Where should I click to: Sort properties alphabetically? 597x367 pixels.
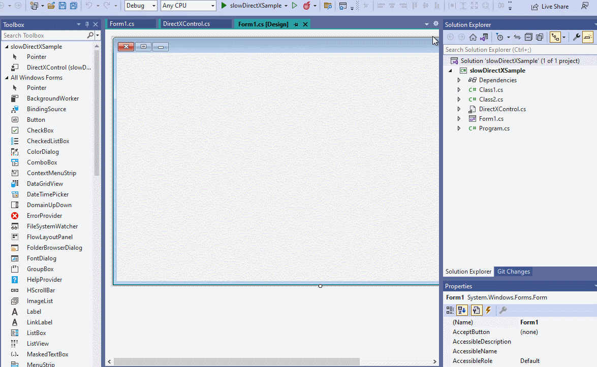(x=462, y=310)
